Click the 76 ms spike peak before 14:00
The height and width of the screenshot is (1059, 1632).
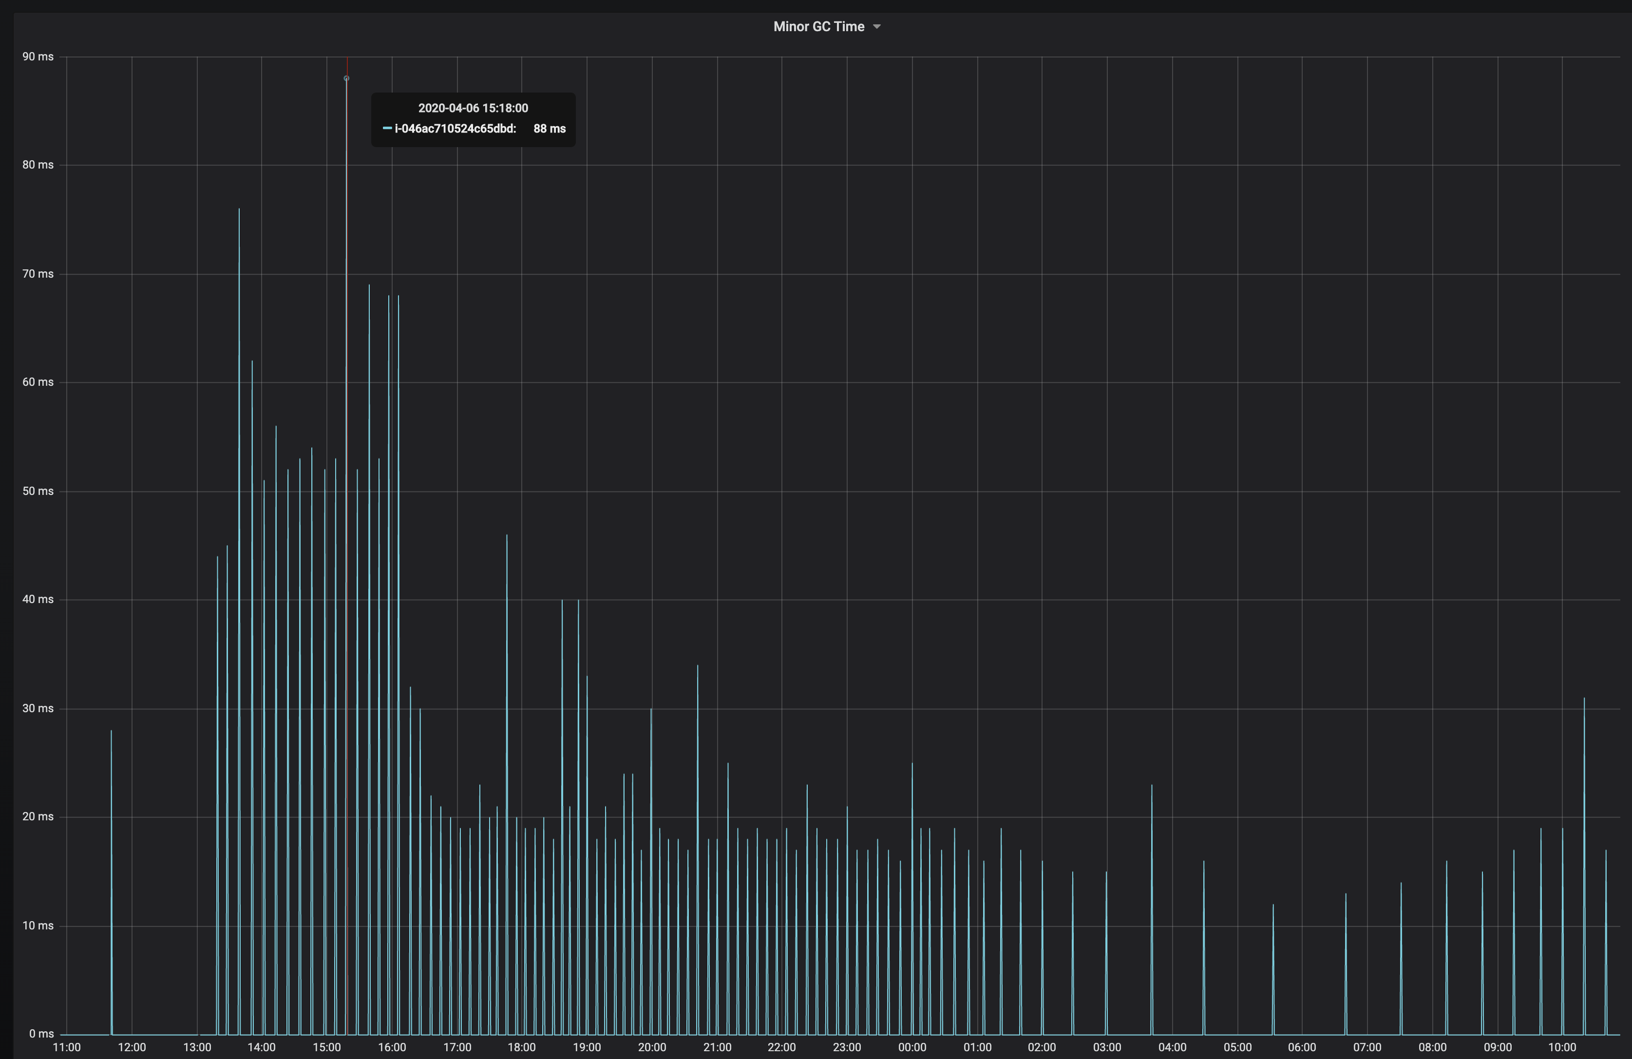coord(239,210)
